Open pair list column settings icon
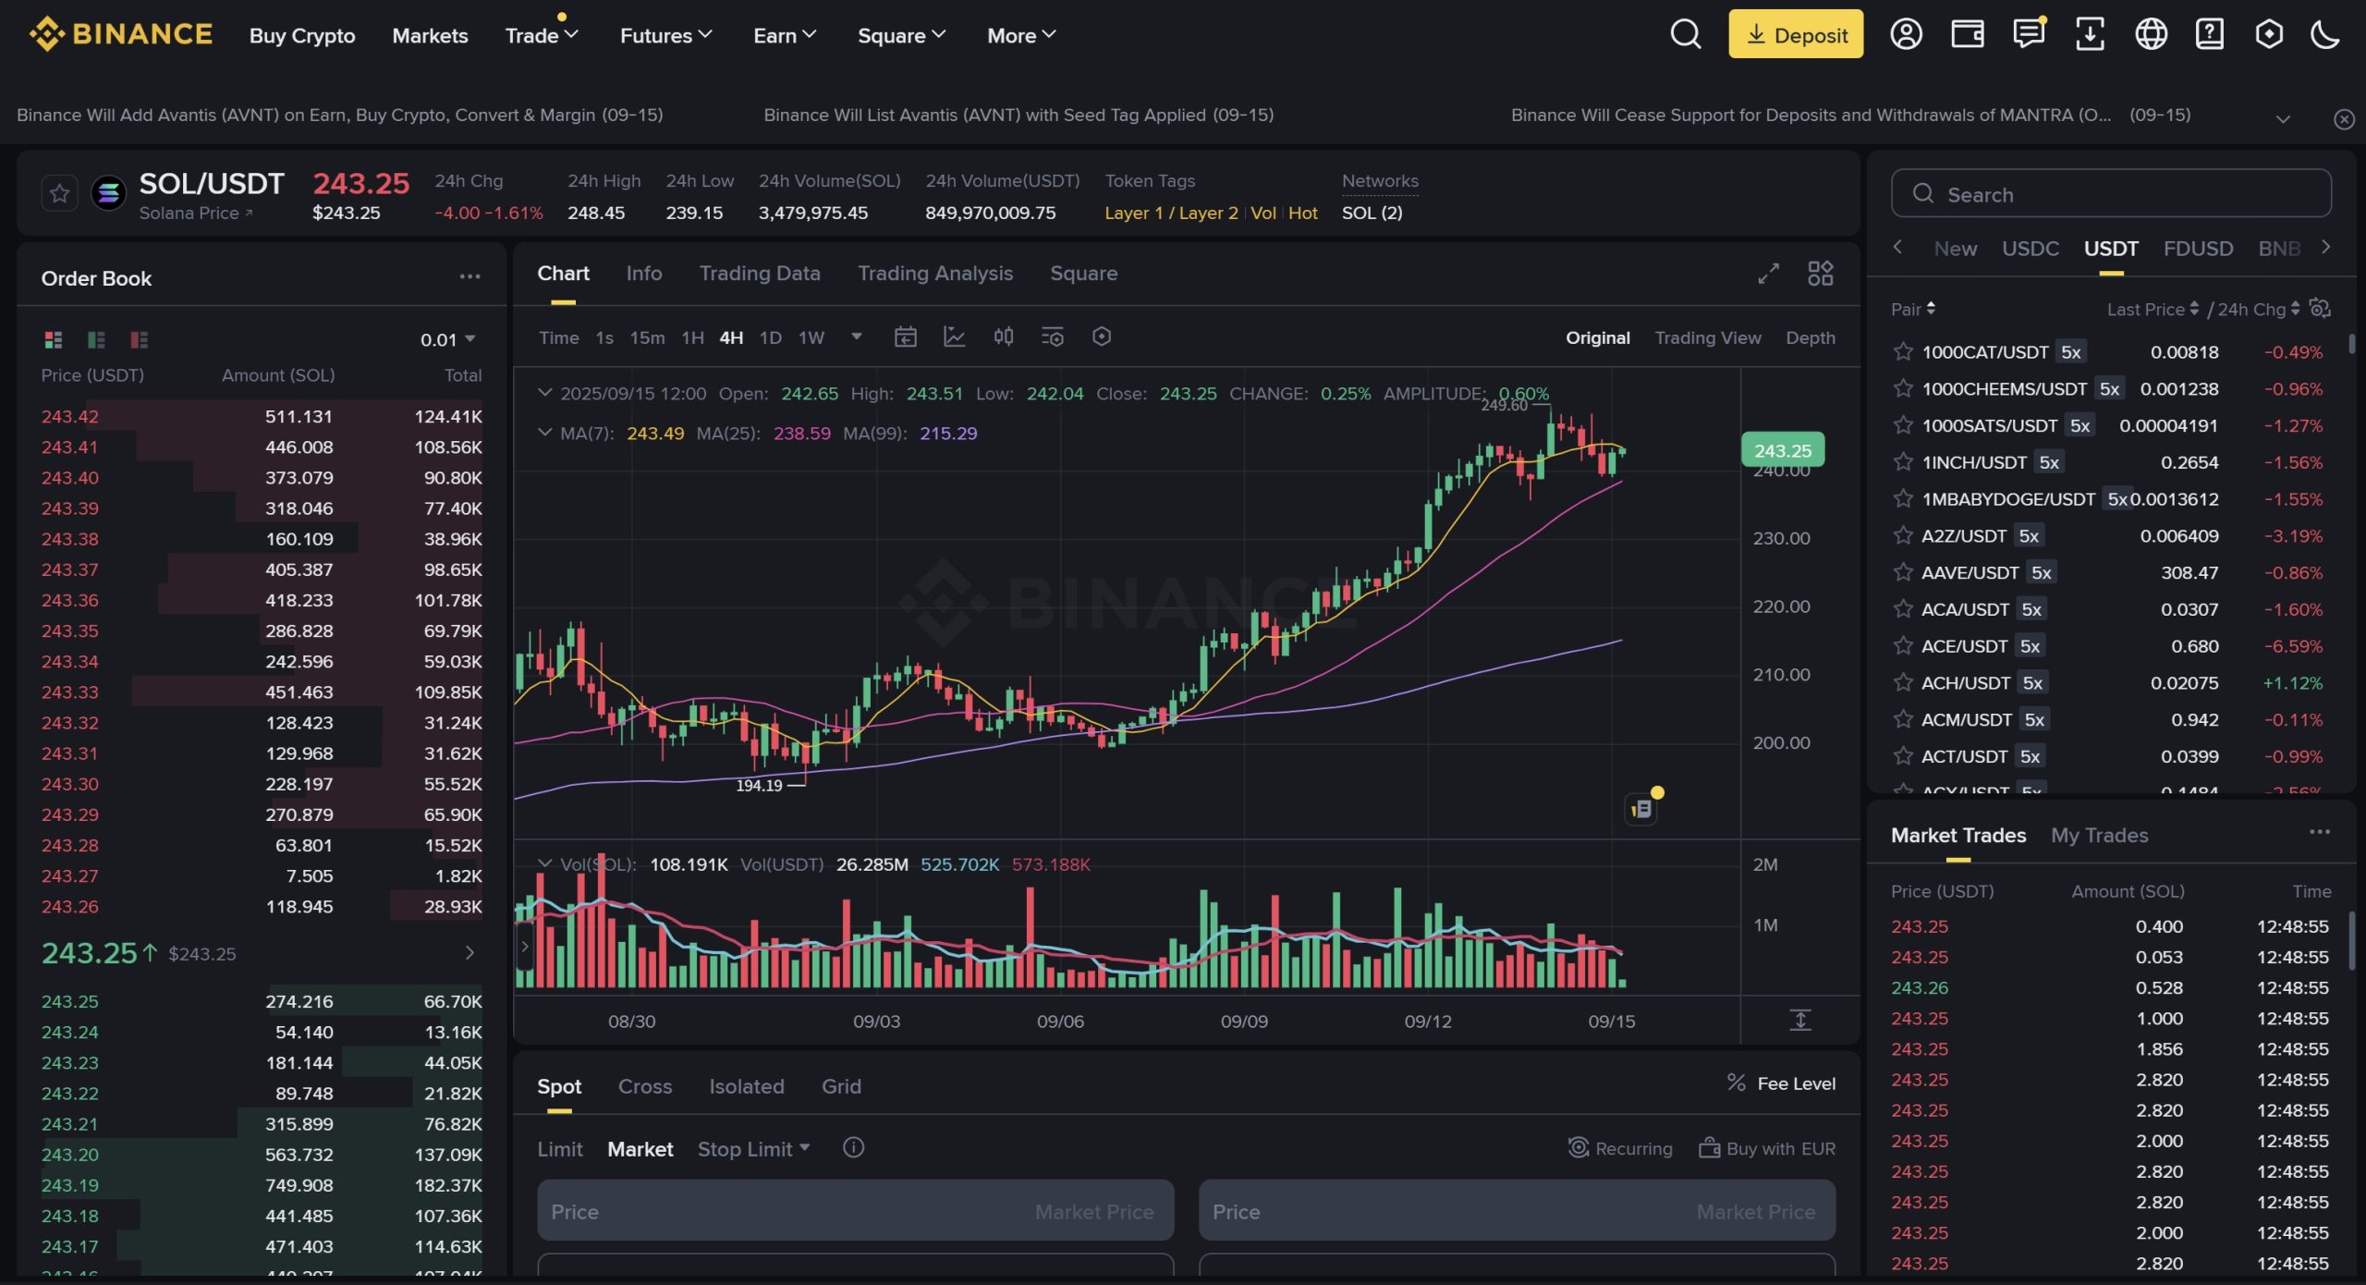Screen dimensions: 2366x1285 pyautogui.click(x=2320, y=308)
